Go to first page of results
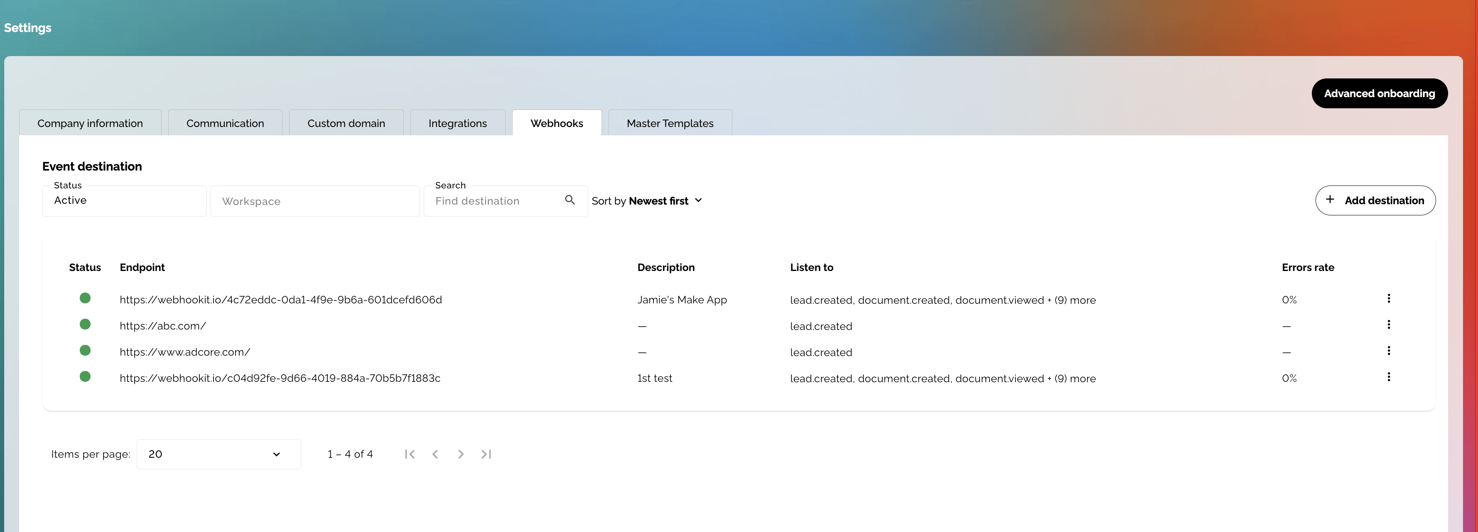Viewport: 1478px width, 532px height. pos(410,454)
